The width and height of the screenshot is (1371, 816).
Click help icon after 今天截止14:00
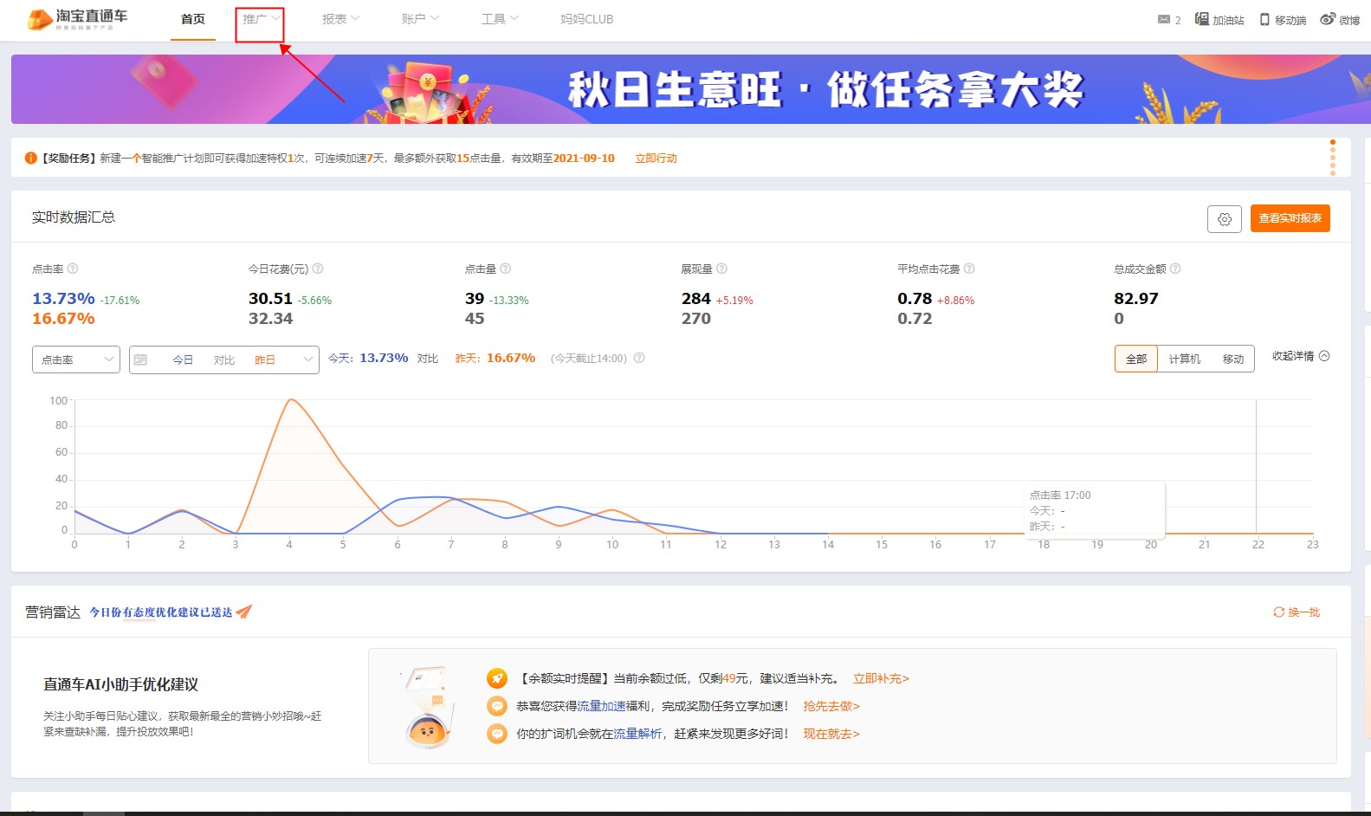639,358
